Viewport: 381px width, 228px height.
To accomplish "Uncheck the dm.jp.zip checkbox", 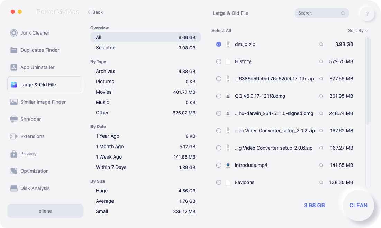I will pyautogui.click(x=219, y=44).
